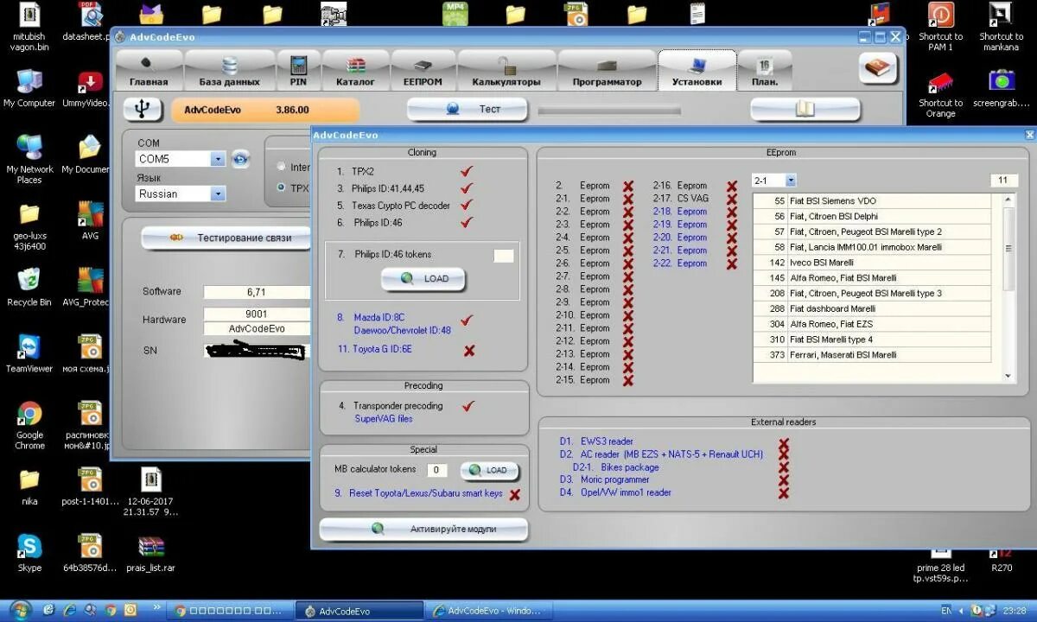Image resolution: width=1037 pixels, height=622 pixels.
Task: Switch to the Каталог tab
Action: click(x=355, y=70)
